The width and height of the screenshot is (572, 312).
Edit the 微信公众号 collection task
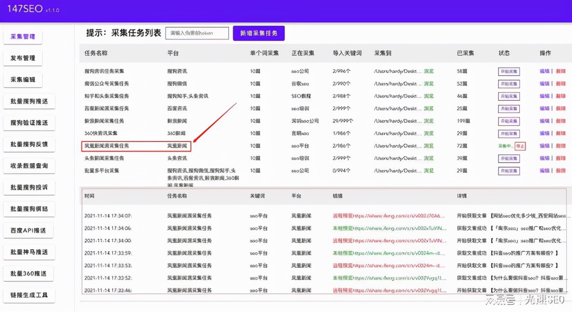point(545,83)
